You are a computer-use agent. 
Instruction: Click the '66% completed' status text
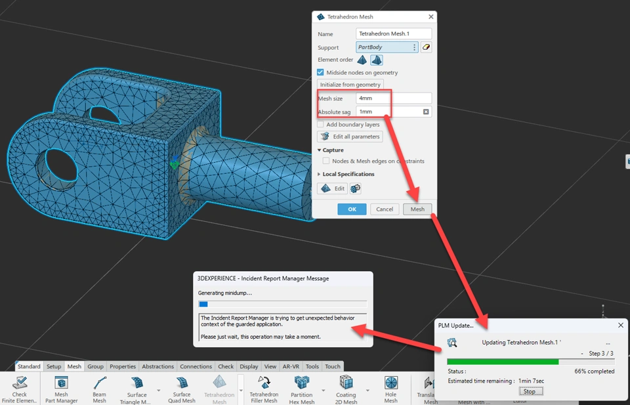coord(595,372)
